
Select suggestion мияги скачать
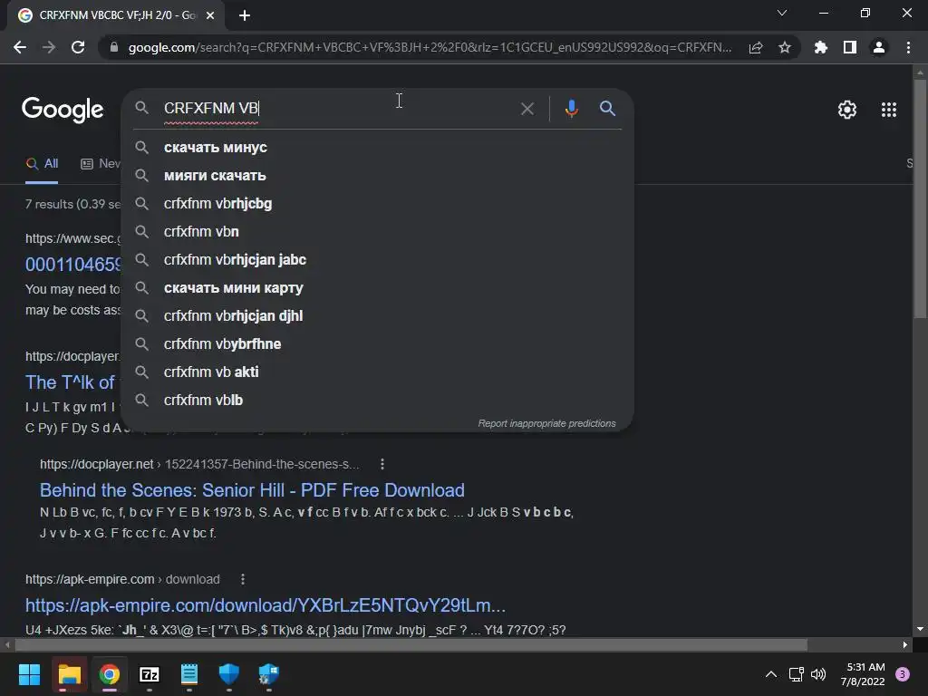click(378, 175)
